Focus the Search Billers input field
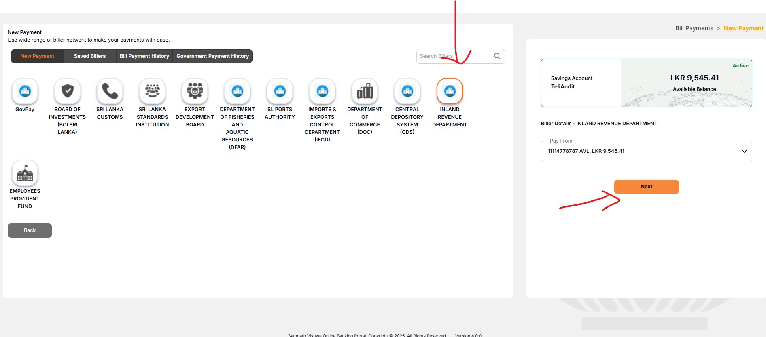 point(453,56)
